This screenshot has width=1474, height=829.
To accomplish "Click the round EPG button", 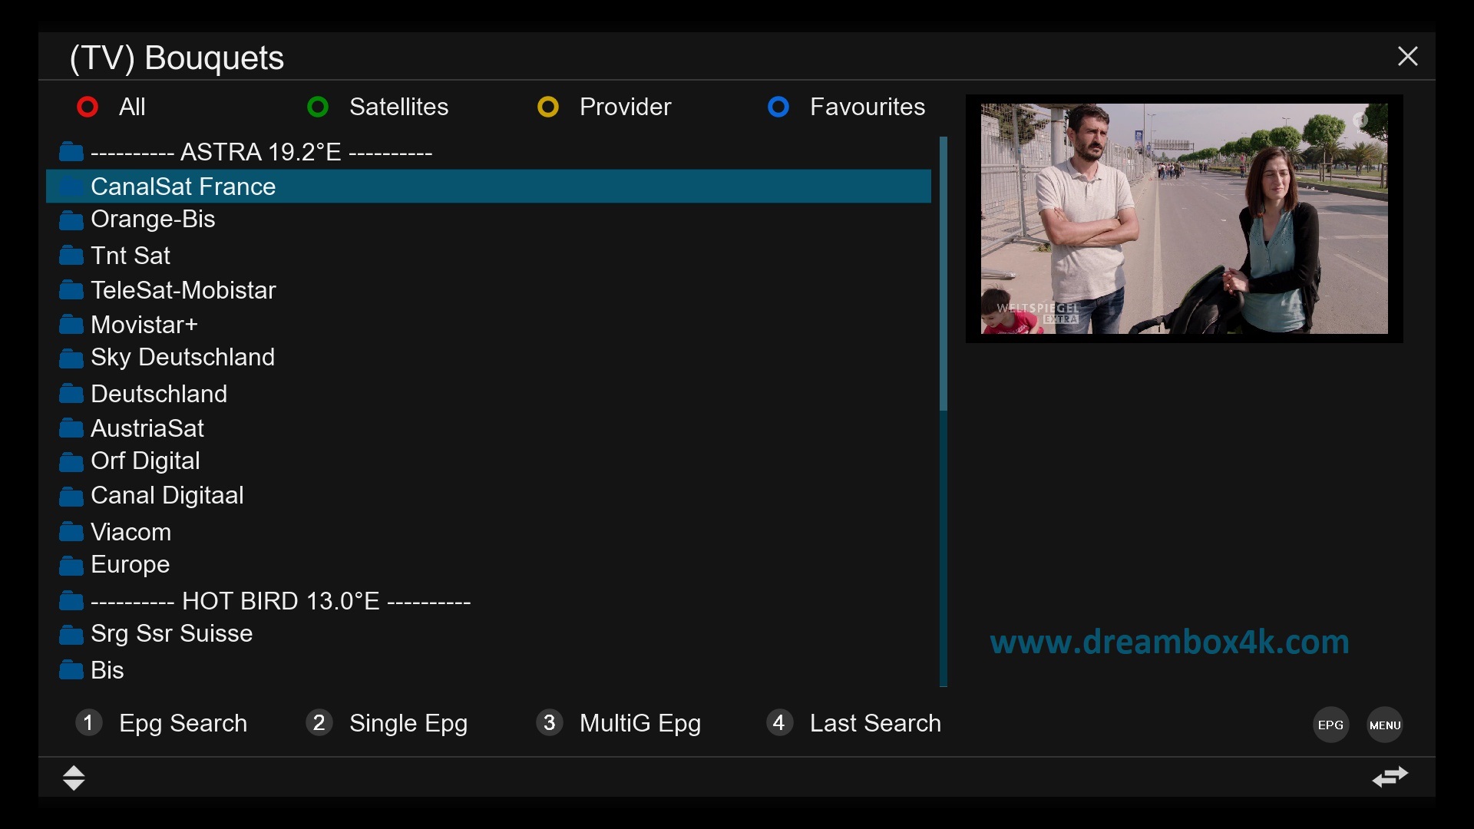I will tap(1330, 725).
